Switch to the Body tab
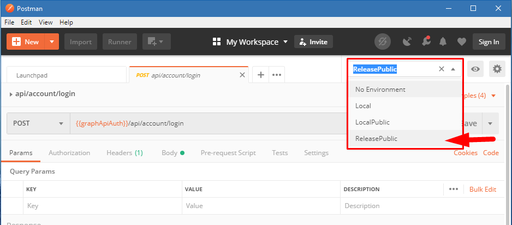The width and height of the screenshot is (512, 225). [173, 153]
